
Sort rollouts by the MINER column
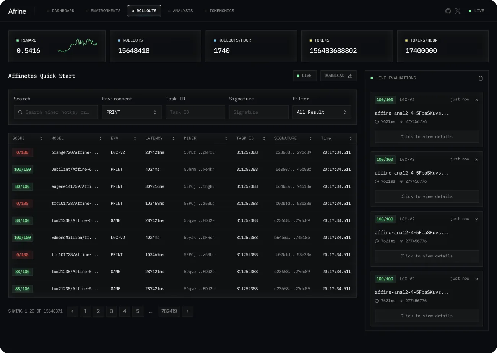coord(226,138)
